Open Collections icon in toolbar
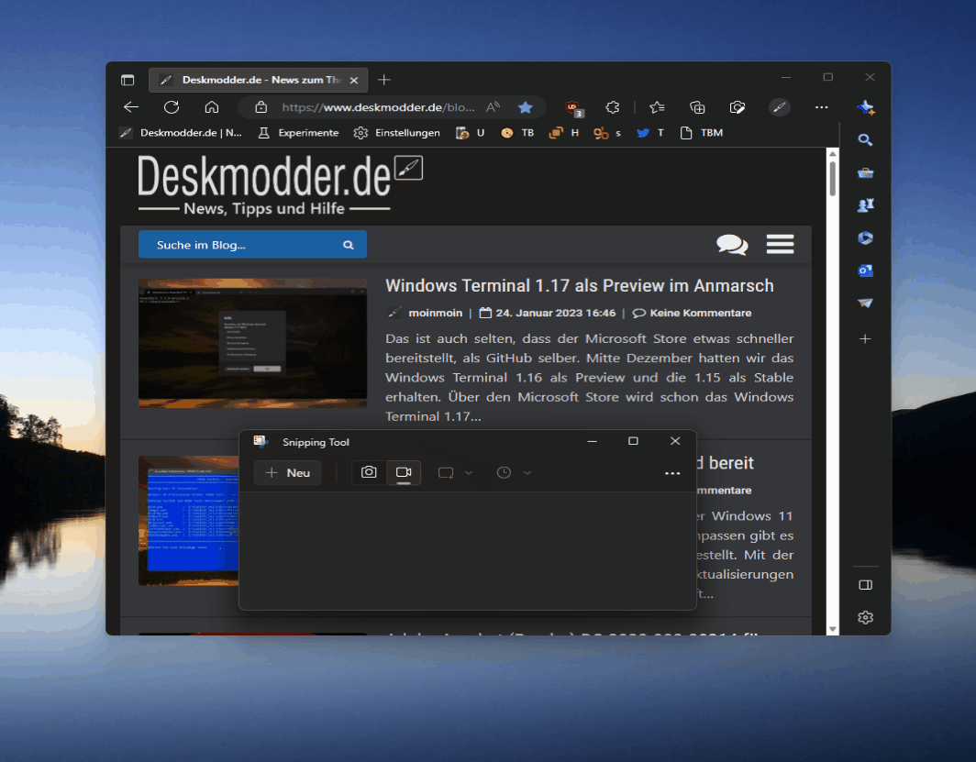 697,107
